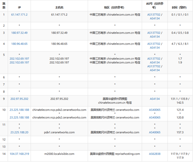The width and height of the screenshot is (193, 162).
Task: Select hop 11 region 美国俄勒冈州波特兰 ceranetworks.com
Action: (115, 132)
